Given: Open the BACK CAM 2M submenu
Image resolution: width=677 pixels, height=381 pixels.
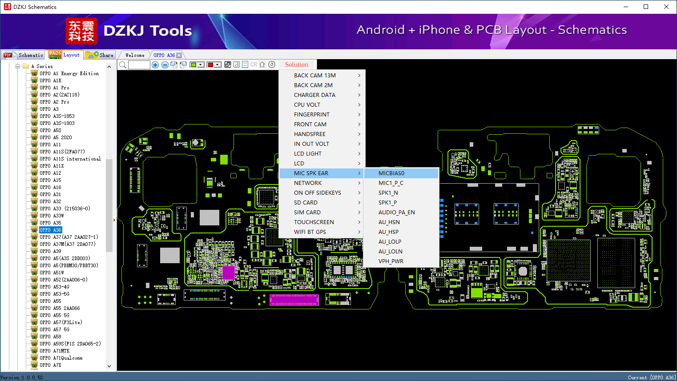Looking at the screenshot, I should pyautogui.click(x=322, y=85).
